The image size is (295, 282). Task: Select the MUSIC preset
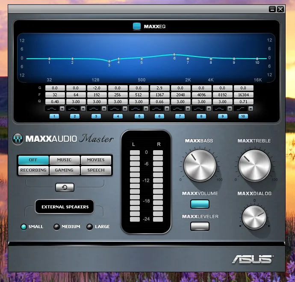click(x=65, y=160)
